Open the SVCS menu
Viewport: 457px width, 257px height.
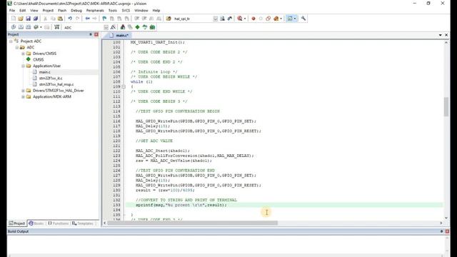click(126, 11)
